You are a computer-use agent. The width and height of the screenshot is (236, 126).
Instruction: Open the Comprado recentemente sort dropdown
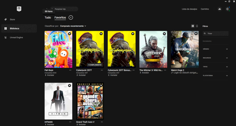[73, 26]
